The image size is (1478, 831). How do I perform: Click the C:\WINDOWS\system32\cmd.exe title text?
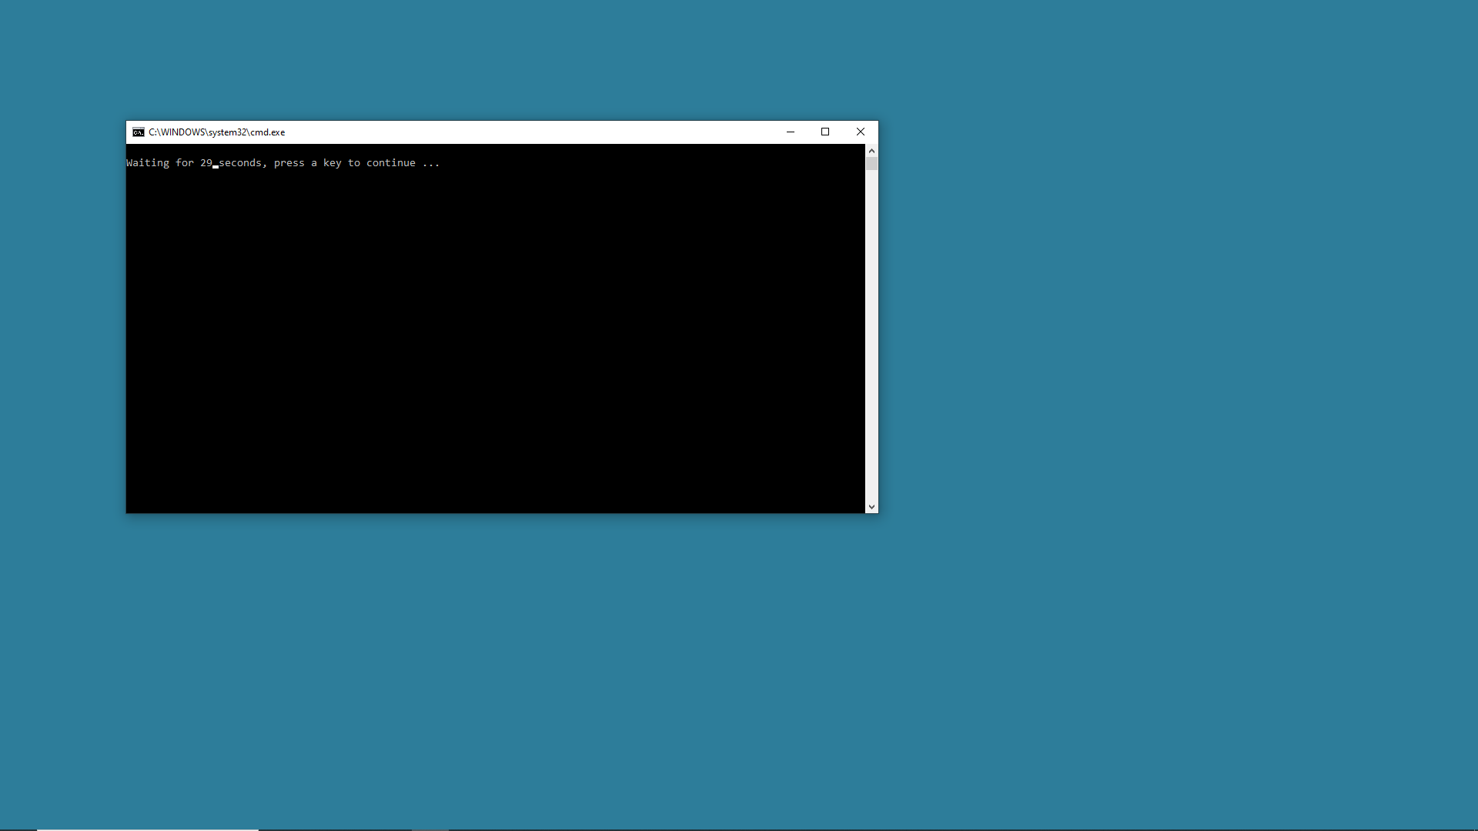(217, 132)
